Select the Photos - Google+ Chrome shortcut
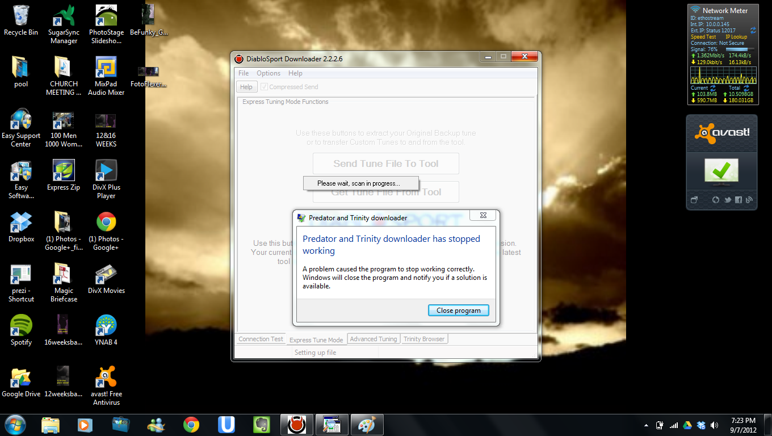The width and height of the screenshot is (772, 436). 106,231
